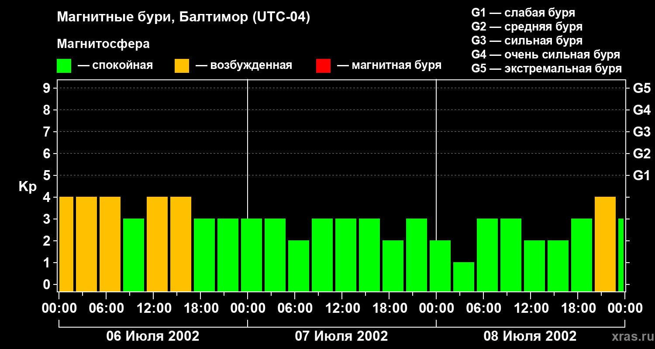Click the "Магнитосфера" heading

coord(103,44)
